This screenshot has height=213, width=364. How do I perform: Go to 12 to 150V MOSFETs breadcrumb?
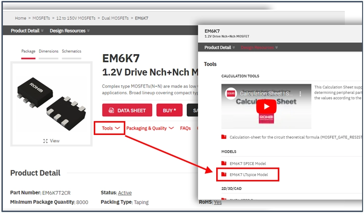tap(76, 18)
